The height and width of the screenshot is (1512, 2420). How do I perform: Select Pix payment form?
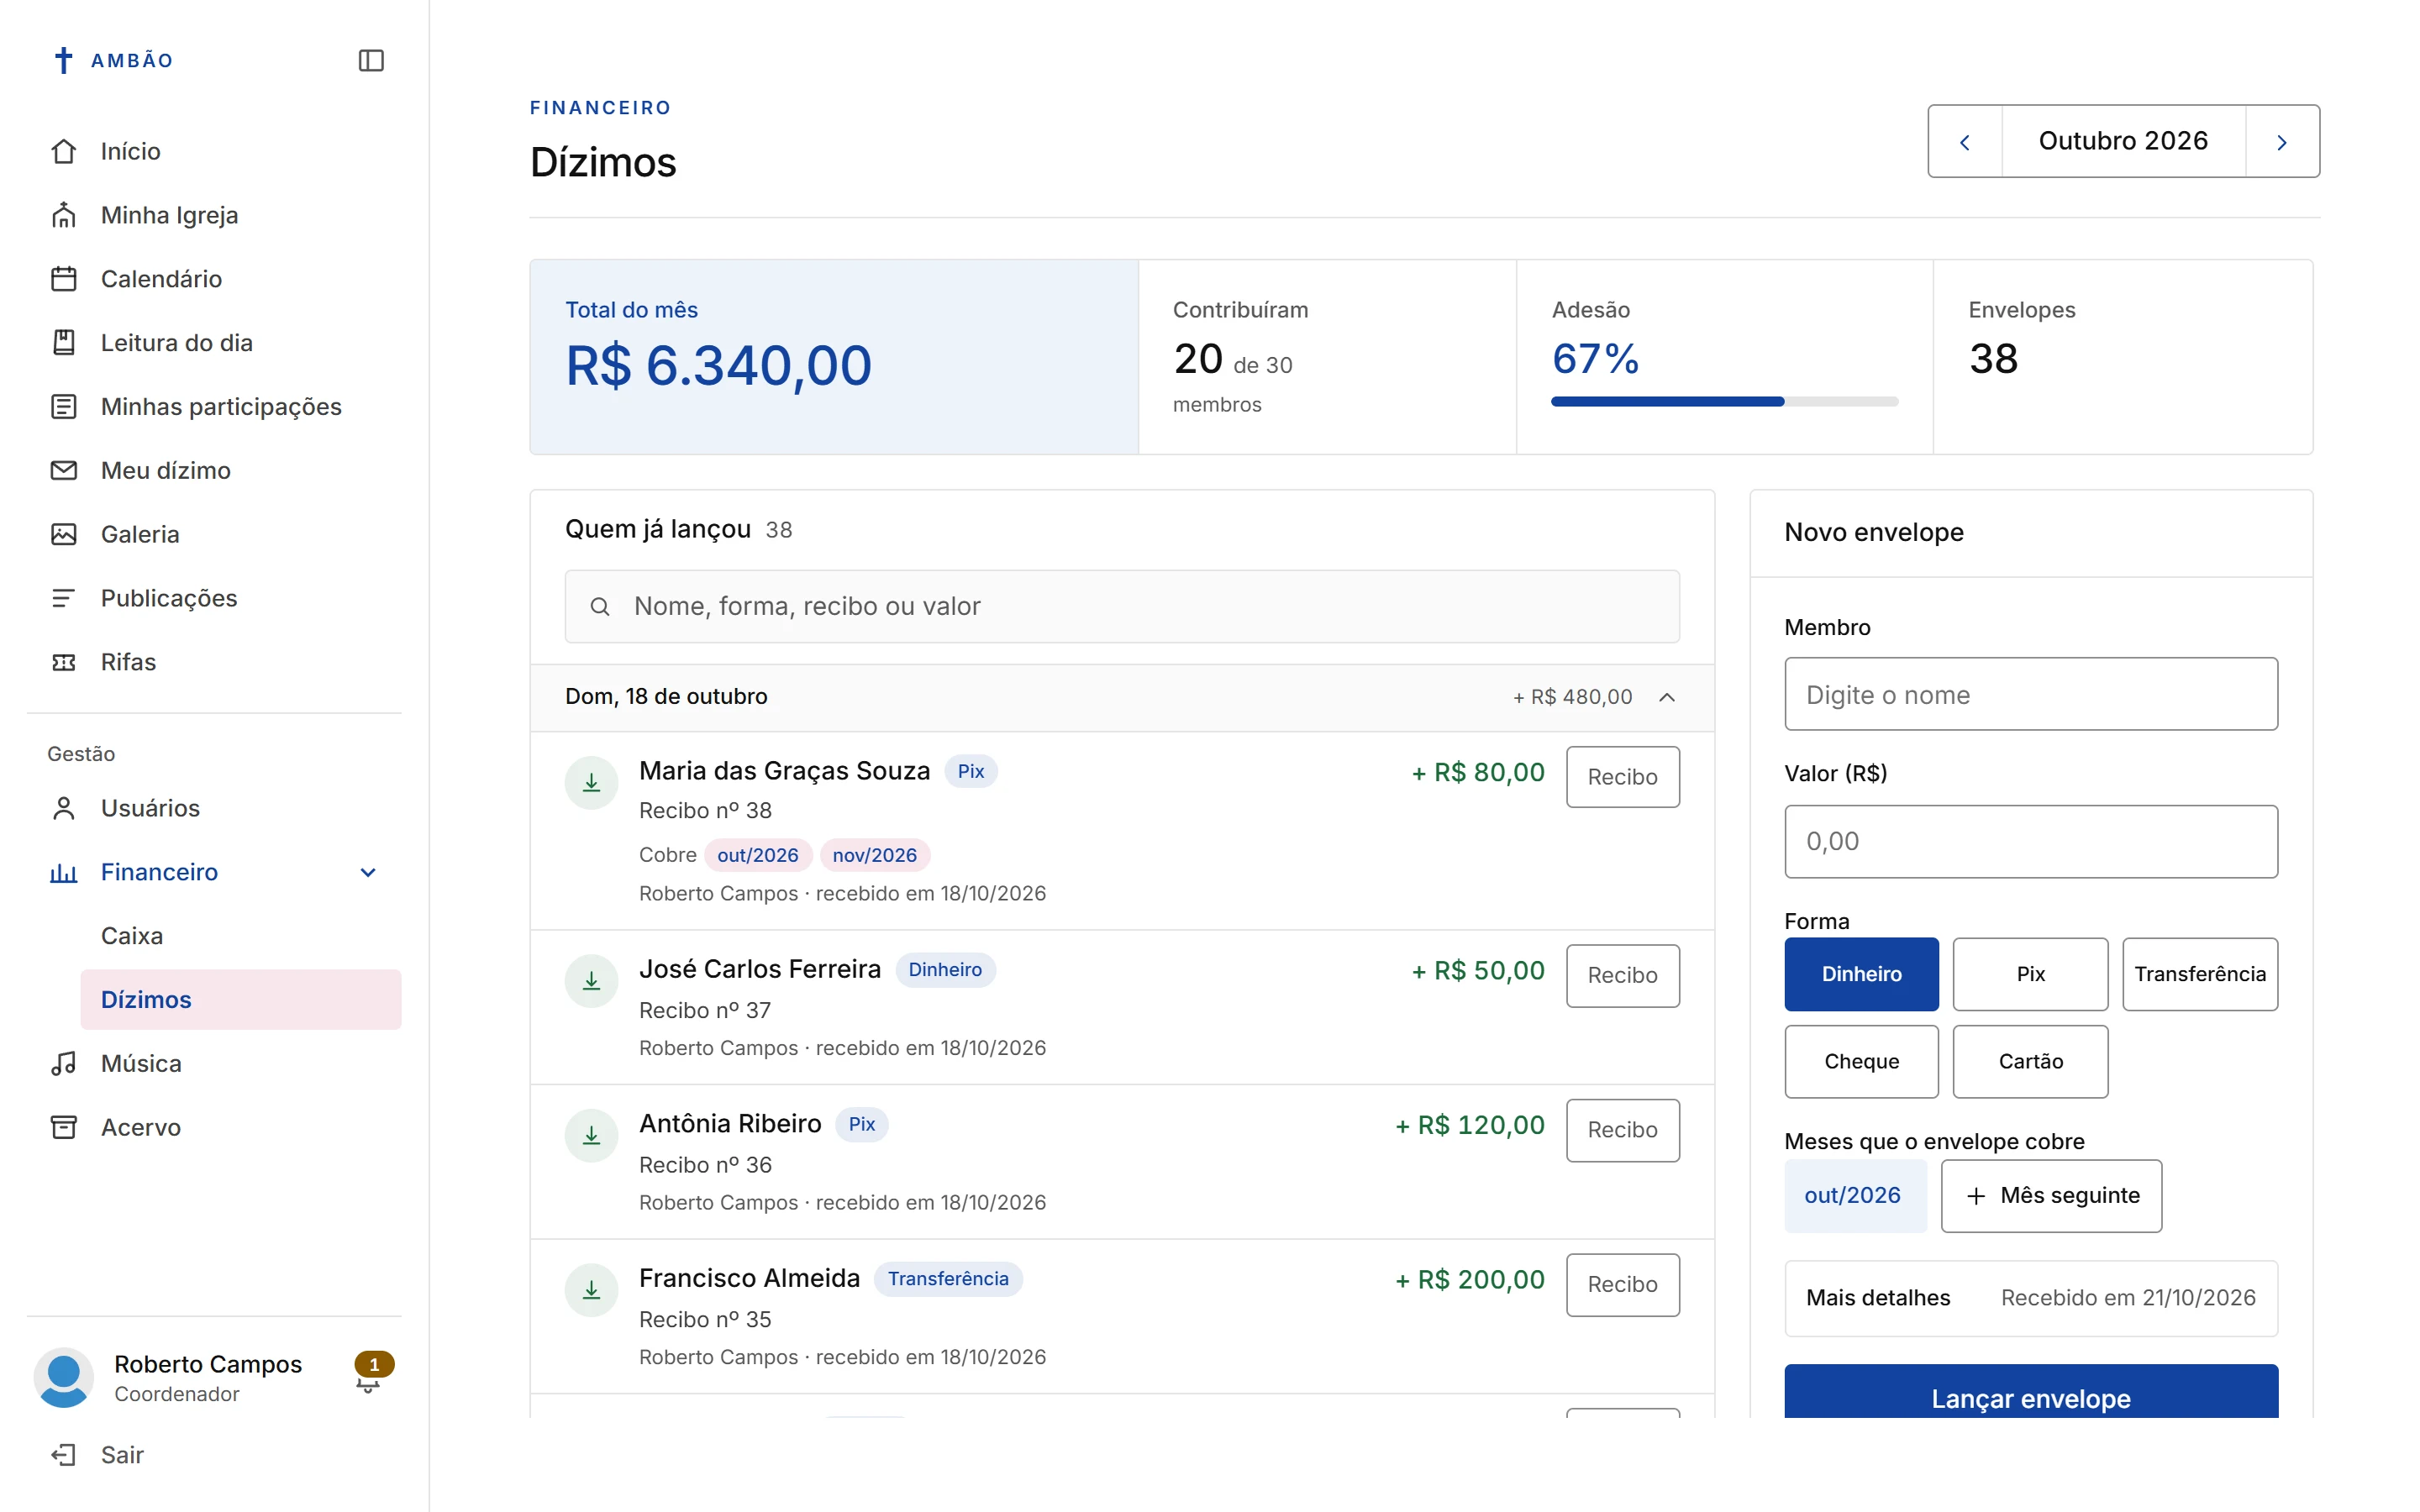point(2030,974)
